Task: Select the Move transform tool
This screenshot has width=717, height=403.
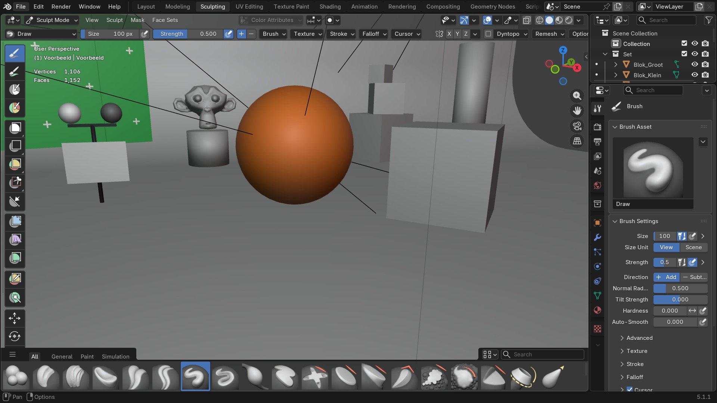Action: tap(15, 318)
